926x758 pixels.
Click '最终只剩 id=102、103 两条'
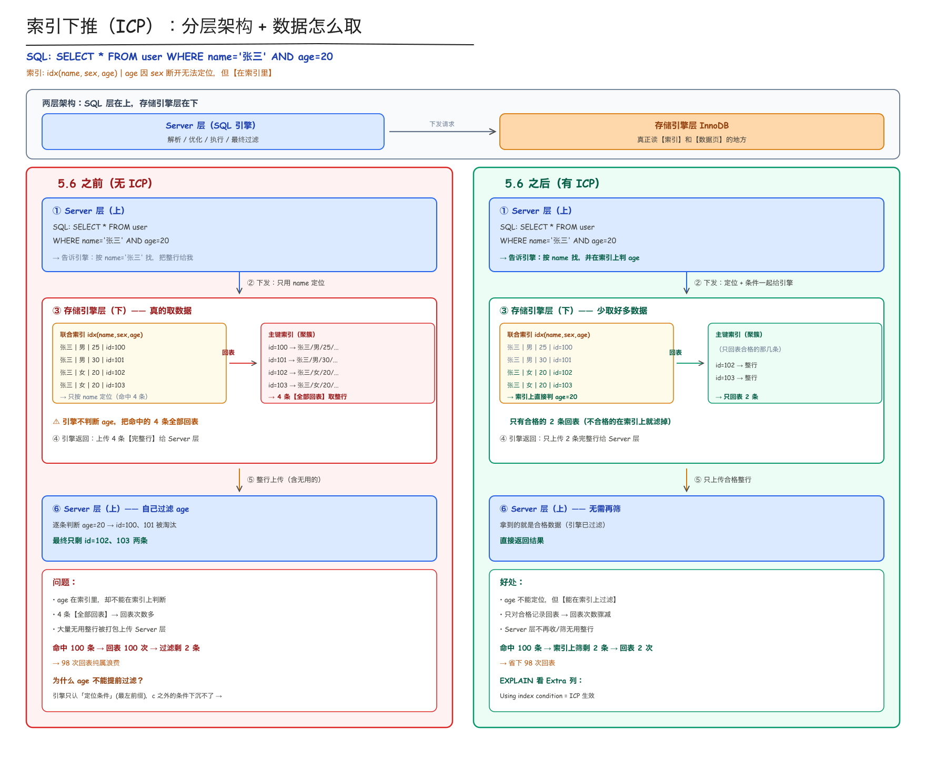click(100, 541)
